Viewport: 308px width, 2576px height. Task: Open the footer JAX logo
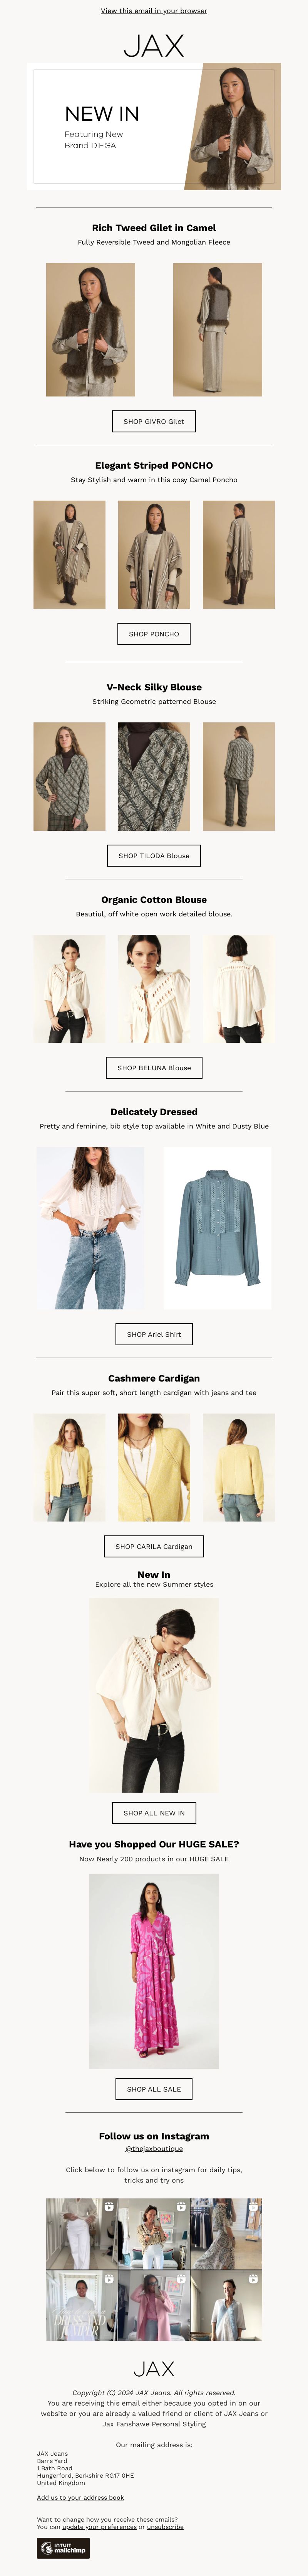coord(154,2369)
